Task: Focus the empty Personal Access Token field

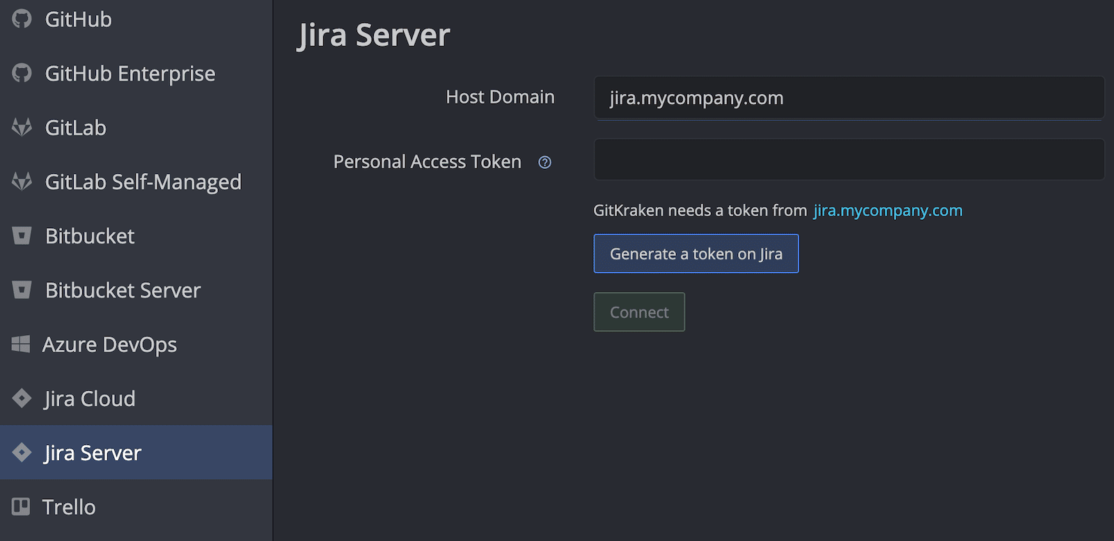Action: point(849,159)
